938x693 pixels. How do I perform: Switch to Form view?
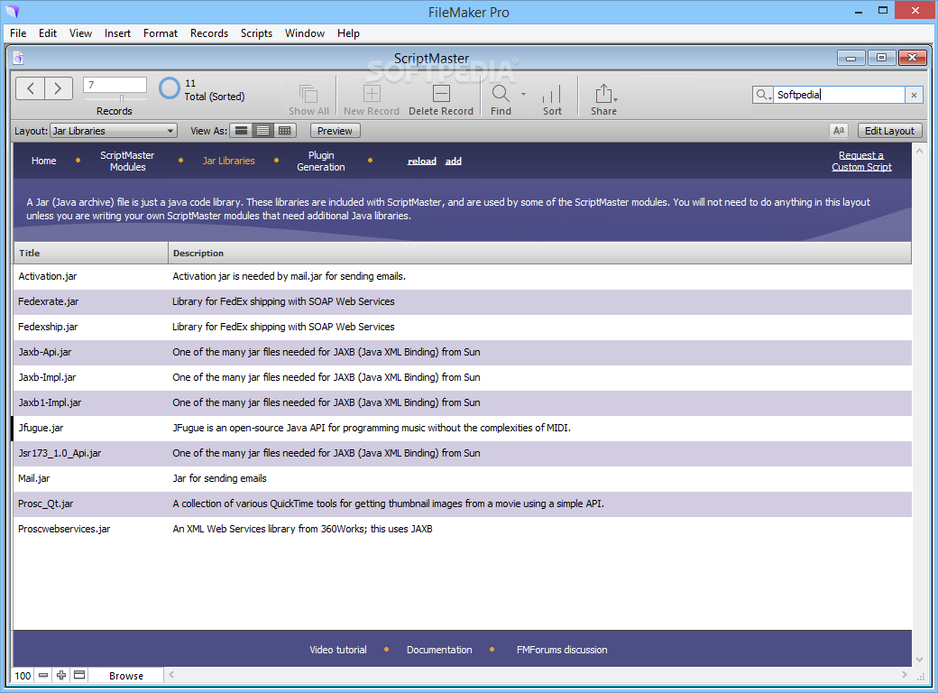[x=241, y=131]
